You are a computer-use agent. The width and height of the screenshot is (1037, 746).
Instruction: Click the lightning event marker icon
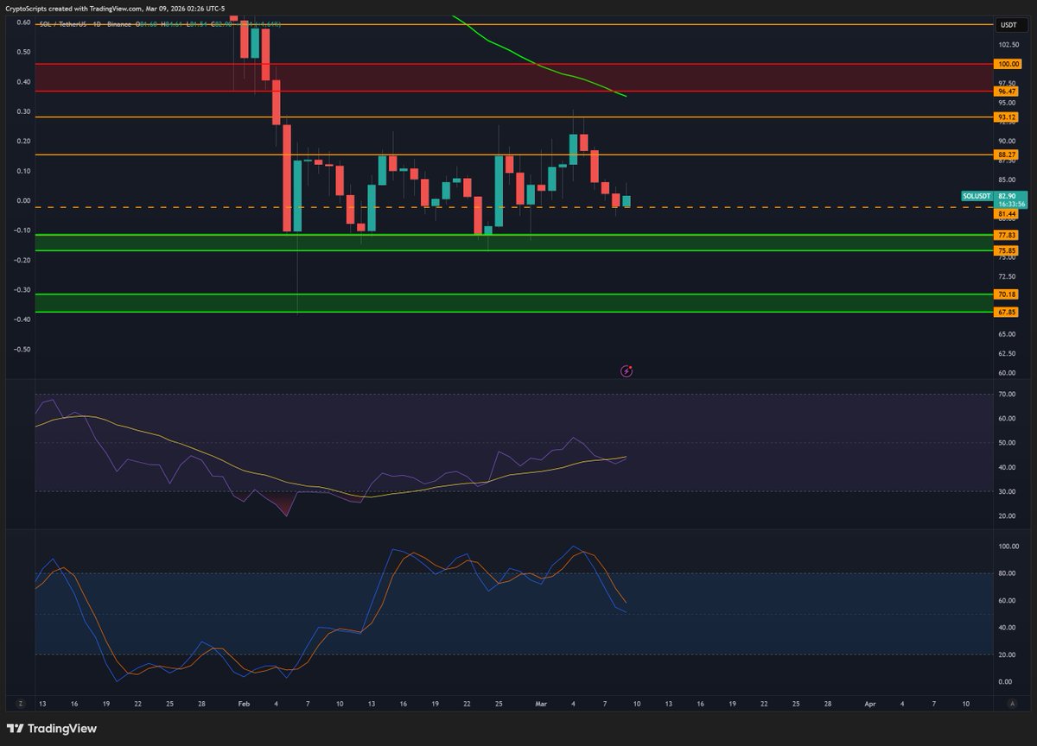[x=627, y=371]
